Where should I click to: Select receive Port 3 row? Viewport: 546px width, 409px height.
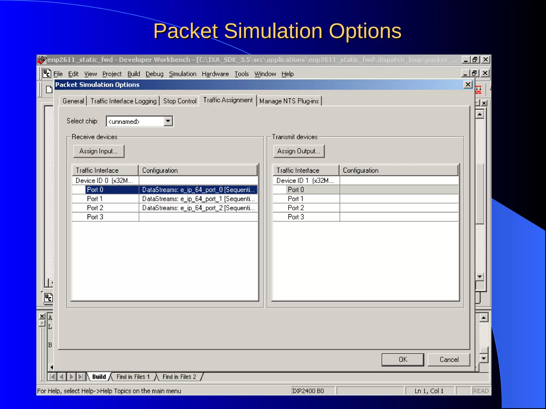click(x=165, y=217)
